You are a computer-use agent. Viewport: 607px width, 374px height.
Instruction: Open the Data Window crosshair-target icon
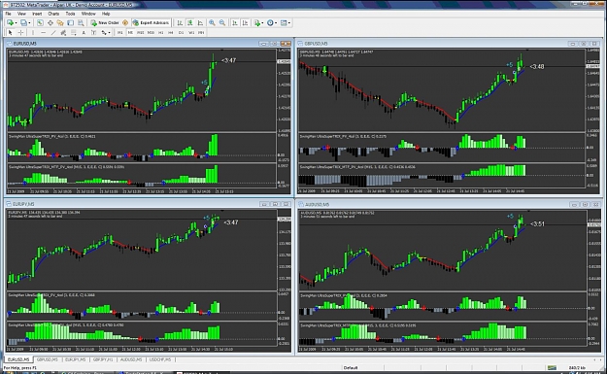pyautogui.click(x=51, y=23)
